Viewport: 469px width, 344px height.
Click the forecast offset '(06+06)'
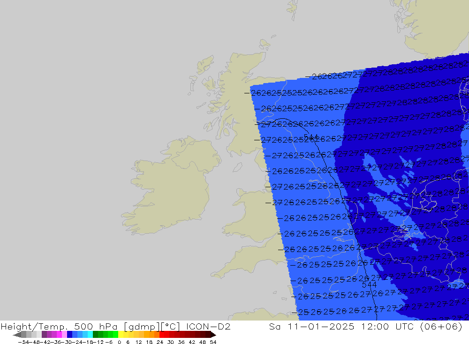441,326
